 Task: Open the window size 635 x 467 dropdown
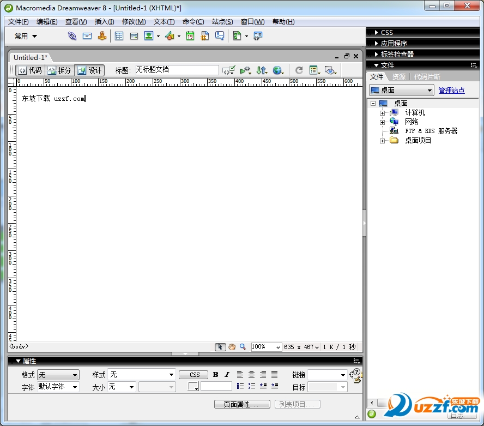pyautogui.click(x=301, y=347)
